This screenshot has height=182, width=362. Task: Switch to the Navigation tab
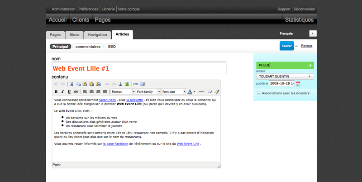coord(97,35)
